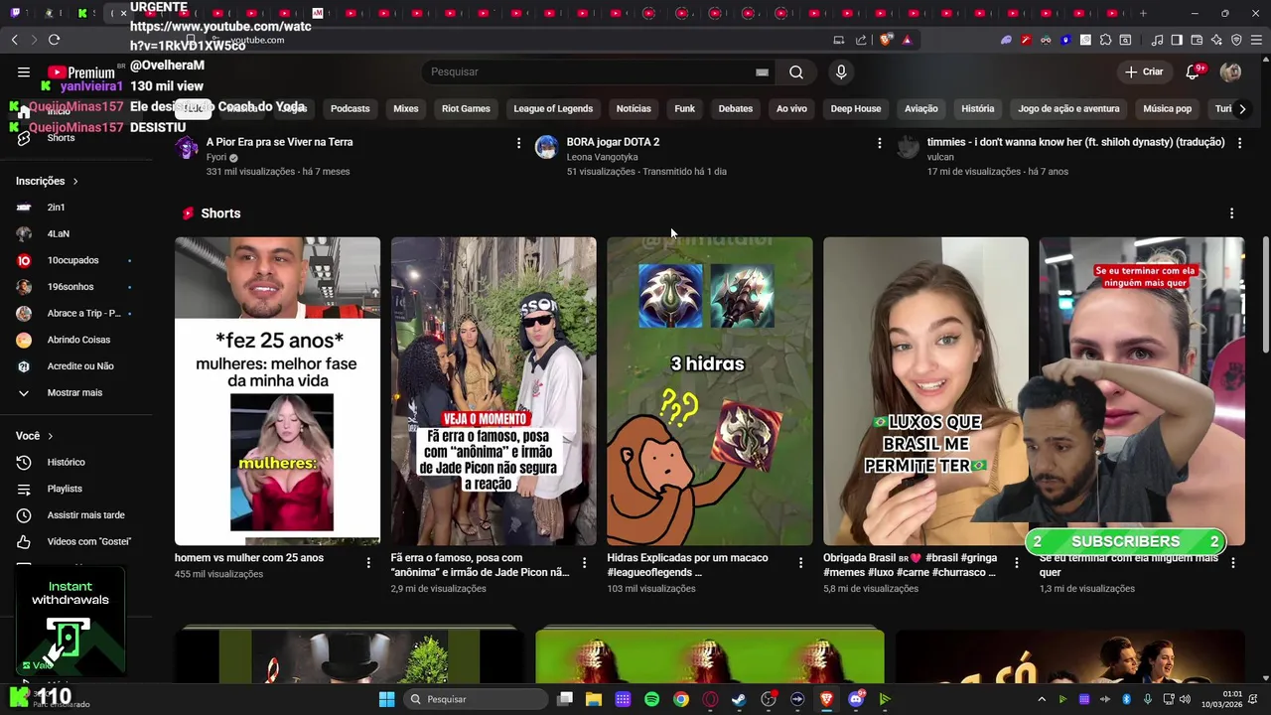Open the 4LaN channel subscription

pyautogui.click(x=74, y=233)
